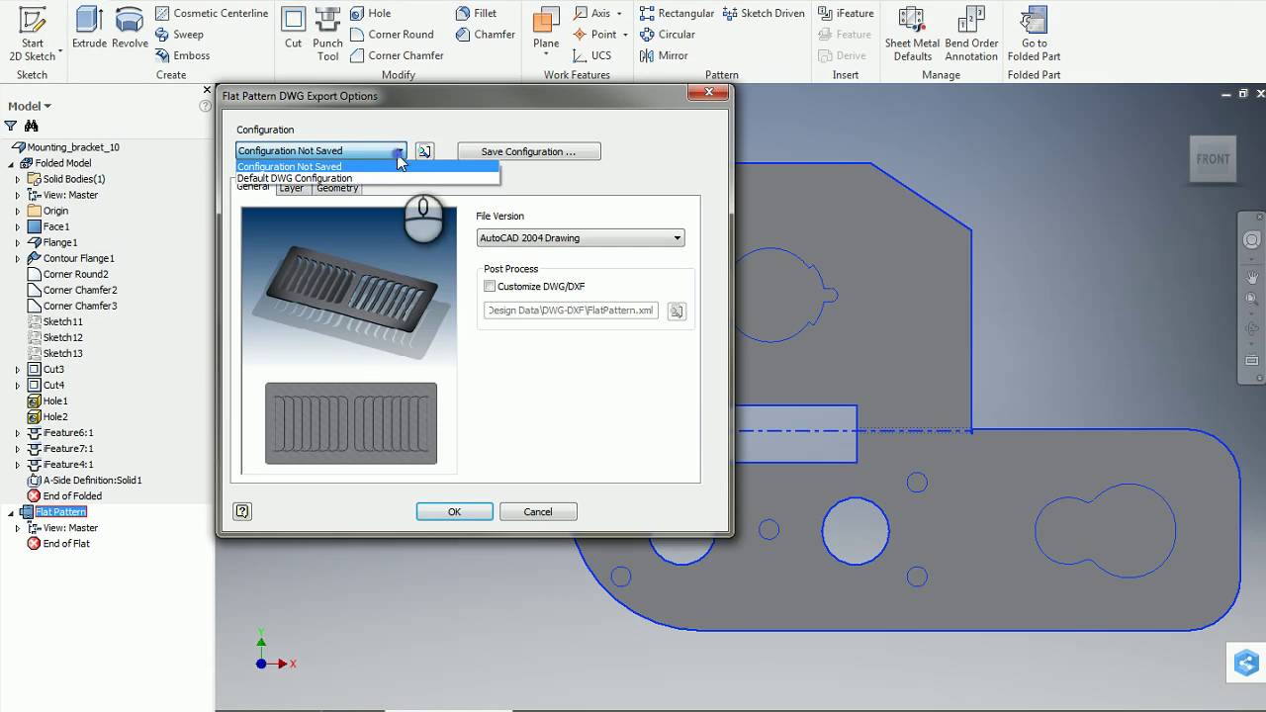Select the Mirror tool

coord(664,55)
